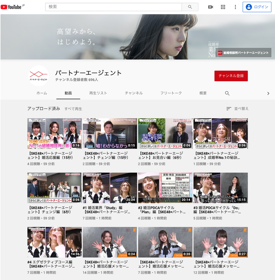
Task: Open the フリートーク tab
Action: point(171,93)
